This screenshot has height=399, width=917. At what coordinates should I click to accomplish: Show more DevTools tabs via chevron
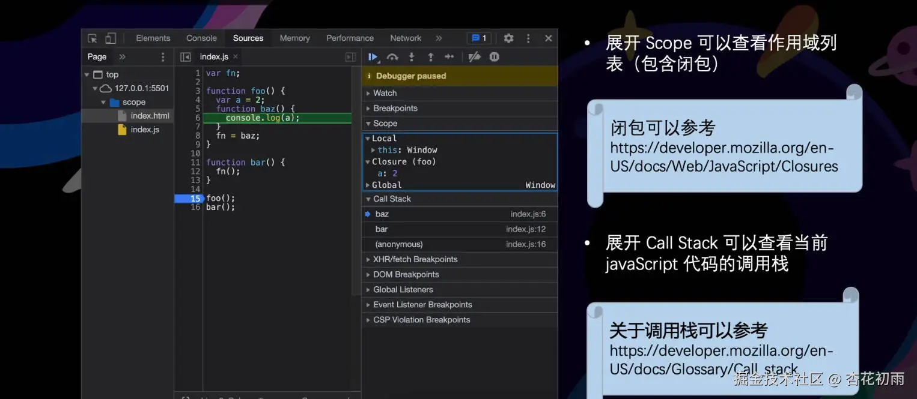[x=439, y=38]
